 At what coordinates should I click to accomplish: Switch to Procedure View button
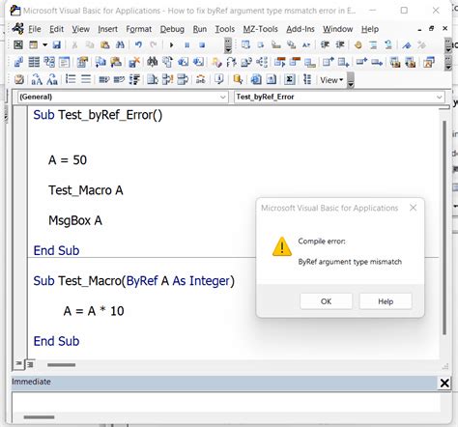pyautogui.click(x=19, y=364)
